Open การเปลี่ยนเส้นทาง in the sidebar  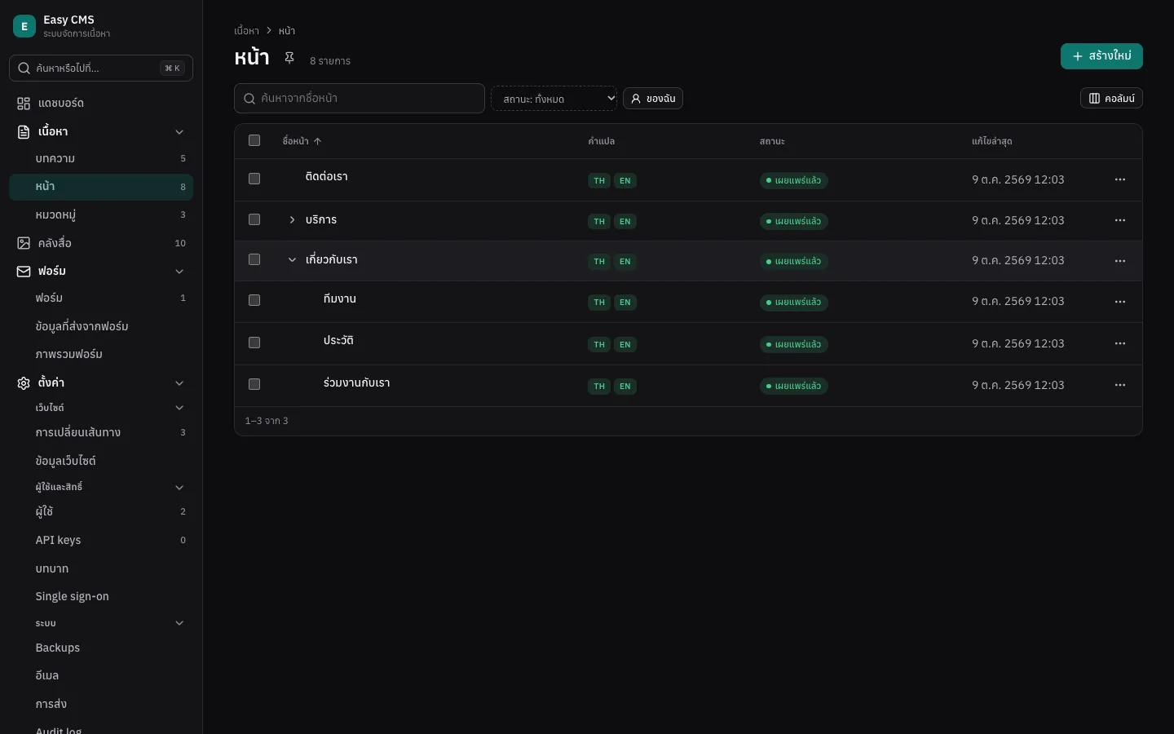[101, 432]
